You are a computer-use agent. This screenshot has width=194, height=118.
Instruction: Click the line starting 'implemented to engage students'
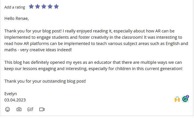coord(93,37)
